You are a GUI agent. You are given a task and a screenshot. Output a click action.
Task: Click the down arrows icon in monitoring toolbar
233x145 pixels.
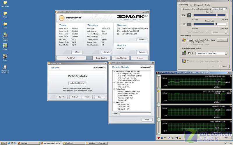click(172, 138)
